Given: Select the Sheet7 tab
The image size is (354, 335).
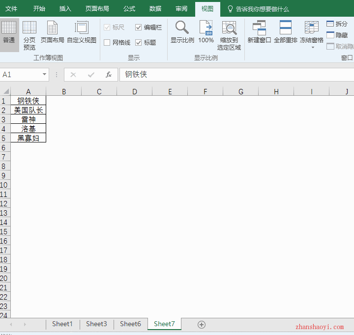Looking at the screenshot, I should click(164, 324).
